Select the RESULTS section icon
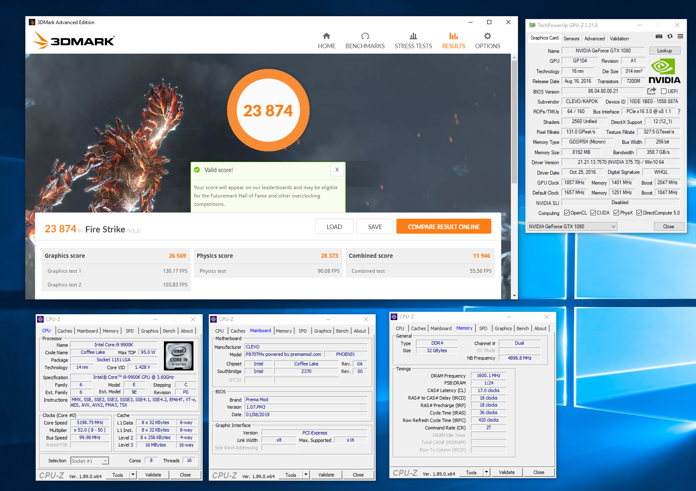This screenshot has height=491, width=696. (453, 36)
